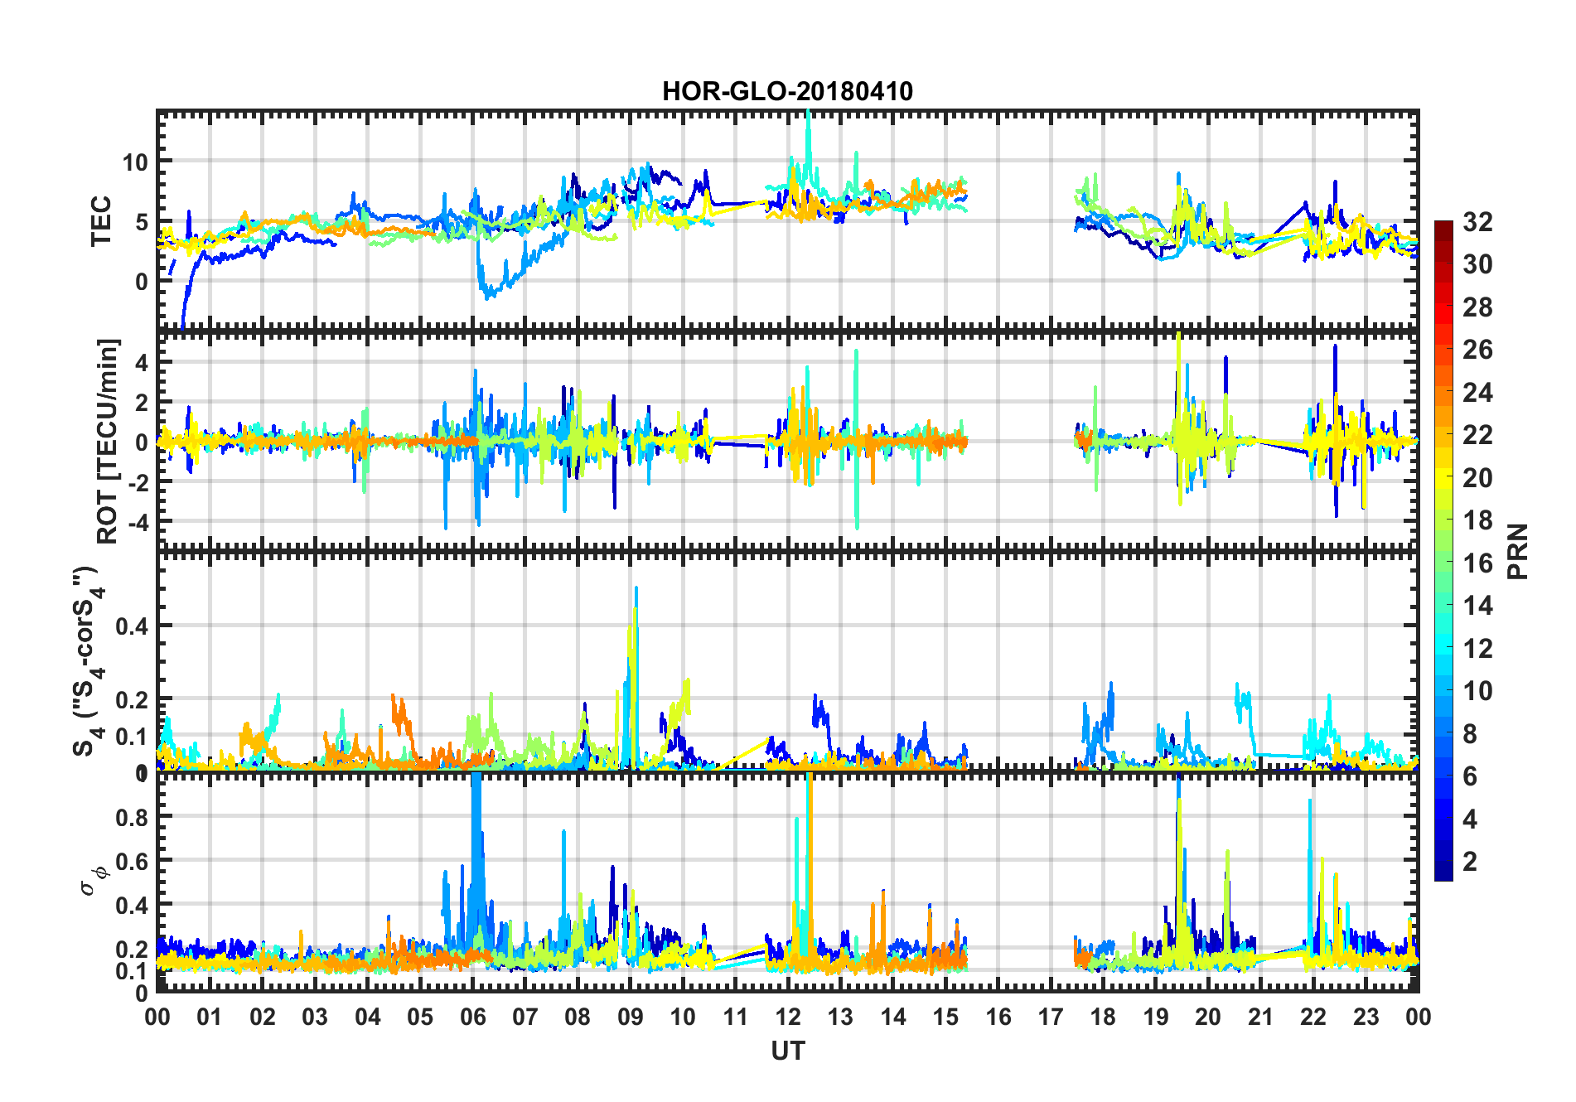The image size is (1576, 1102).
Task: Click the 03 hour tick on the UT axis
Action: coord(315,1017)
